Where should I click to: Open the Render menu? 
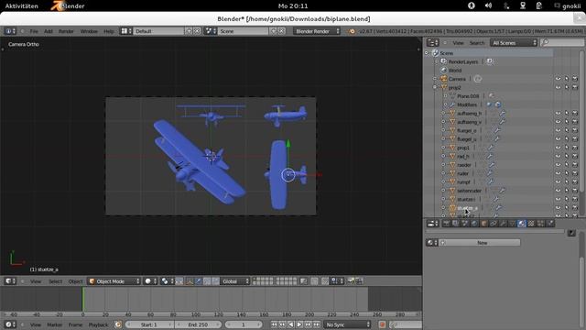point(66,31)
